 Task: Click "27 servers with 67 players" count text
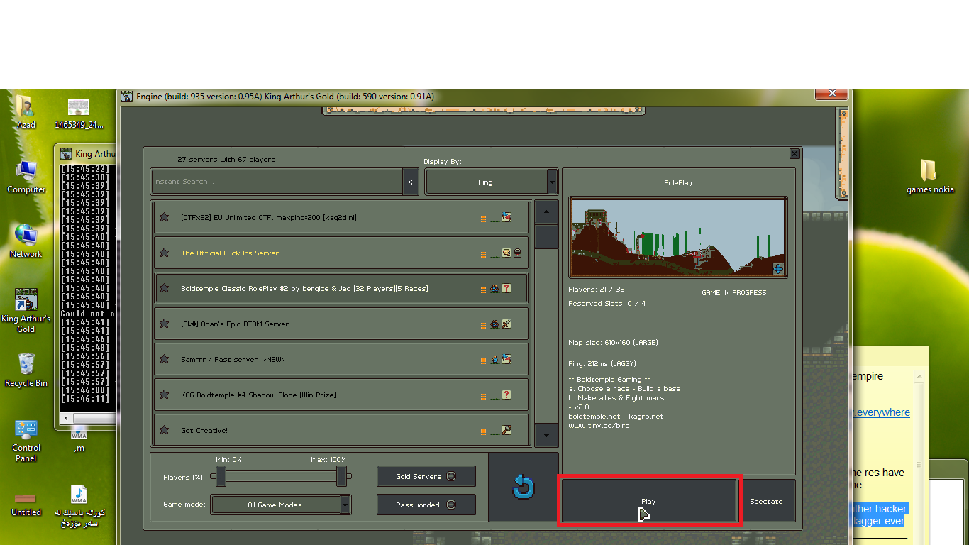coord(226,160)
